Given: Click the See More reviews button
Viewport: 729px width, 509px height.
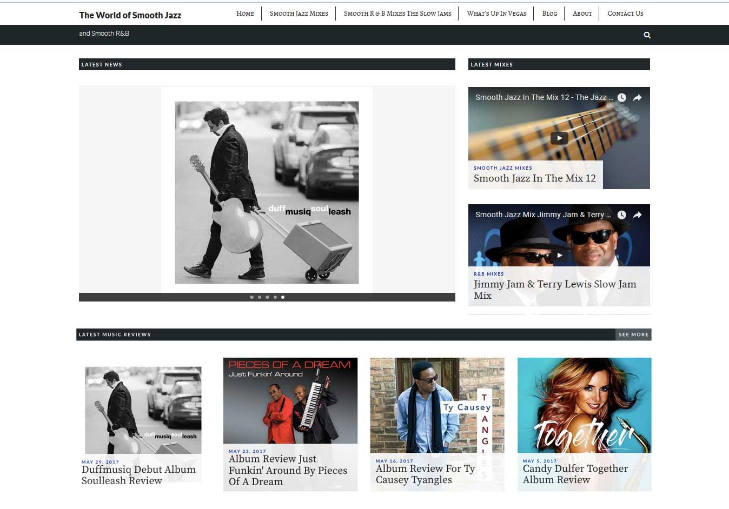Looking at the screenshot, I should click(x=633, y=334).
